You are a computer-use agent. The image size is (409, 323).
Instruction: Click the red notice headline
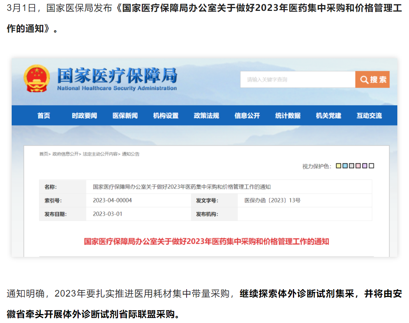206,241
